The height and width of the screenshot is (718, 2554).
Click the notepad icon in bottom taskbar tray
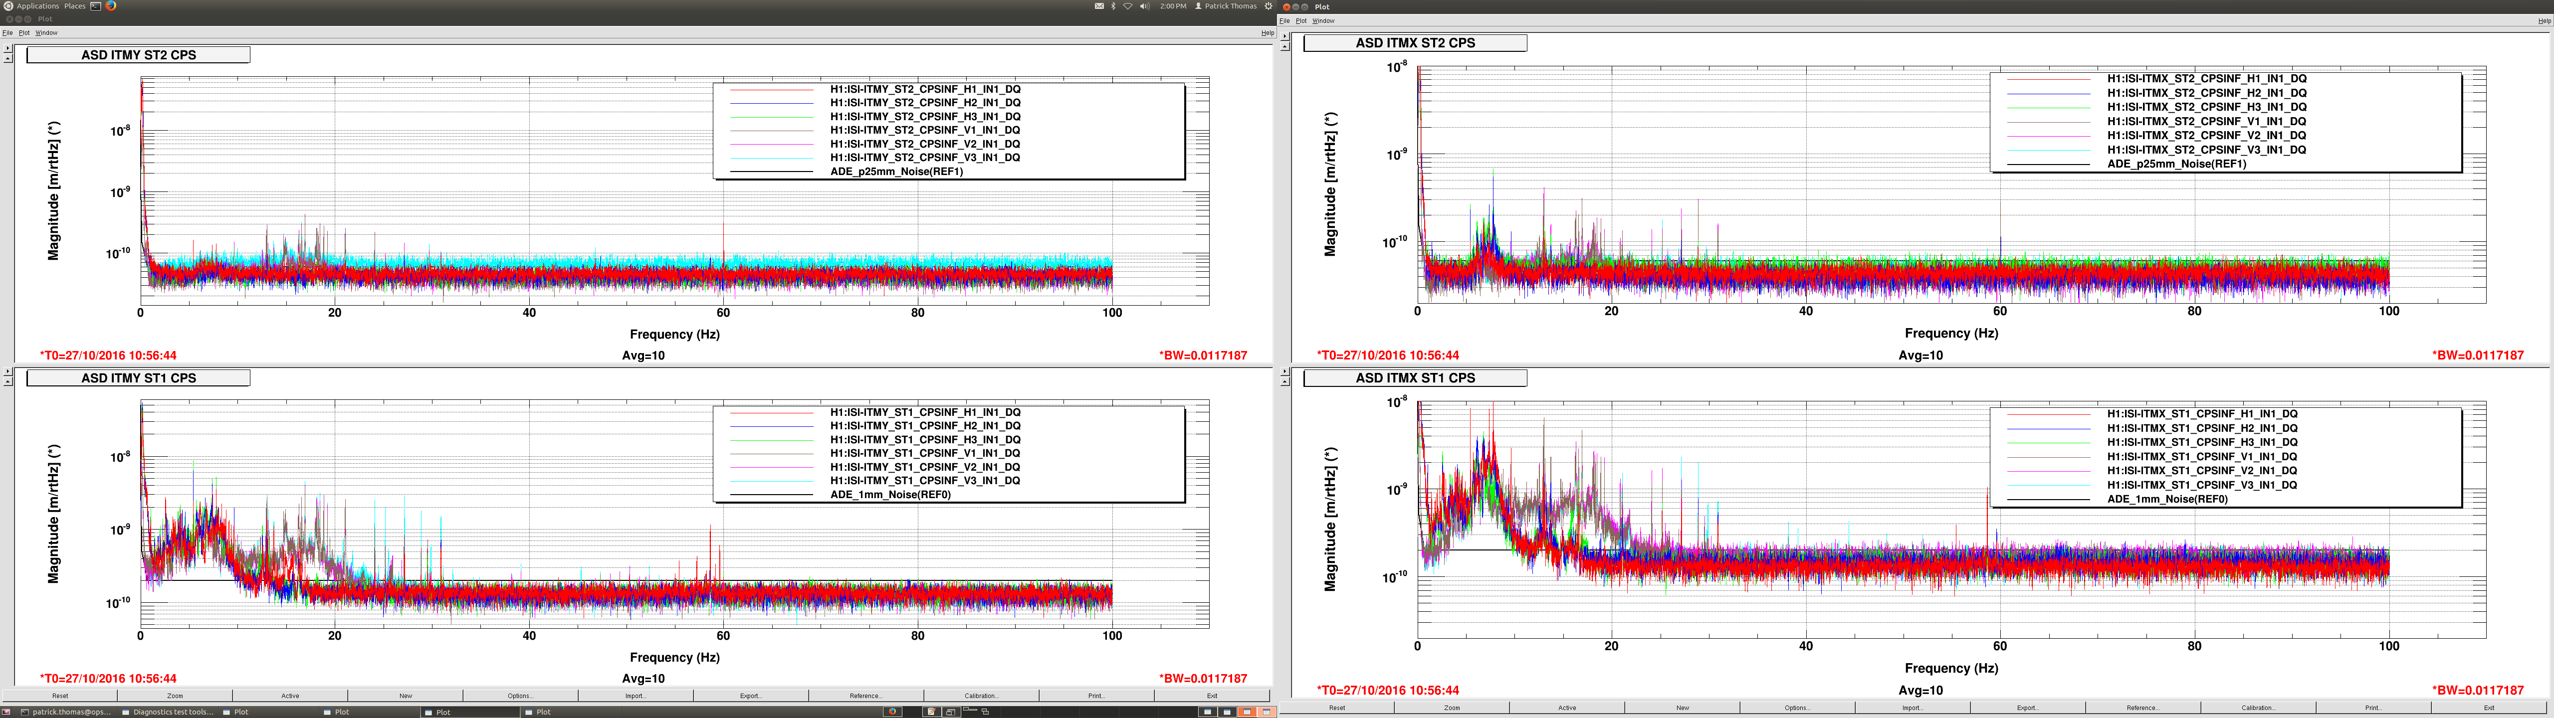point(932,712)
